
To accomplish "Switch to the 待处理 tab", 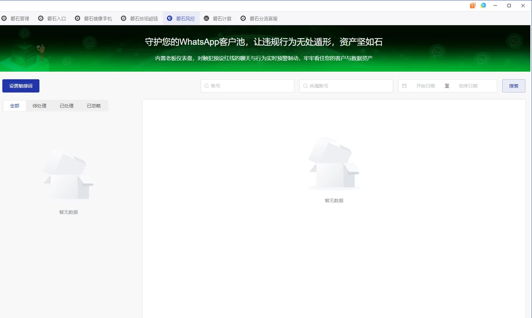I will click(x=39, y=105).
